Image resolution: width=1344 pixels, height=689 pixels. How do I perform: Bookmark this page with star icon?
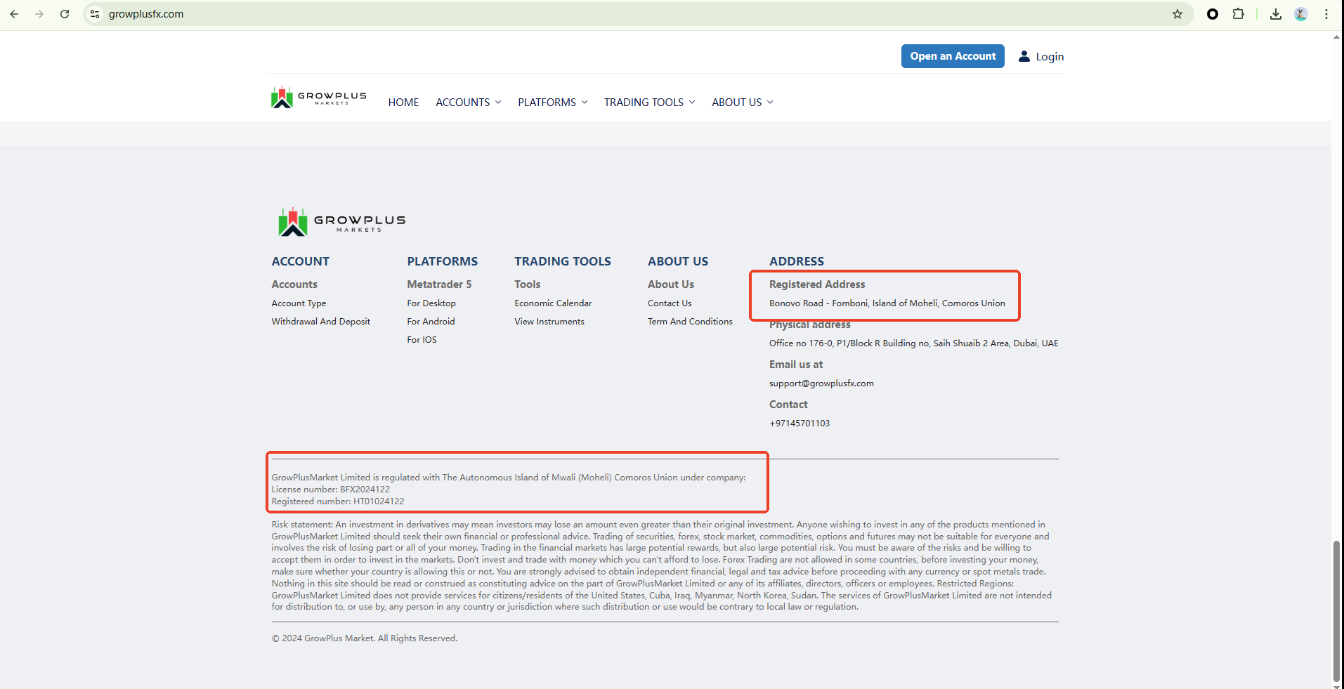(x=1177, y=14)
